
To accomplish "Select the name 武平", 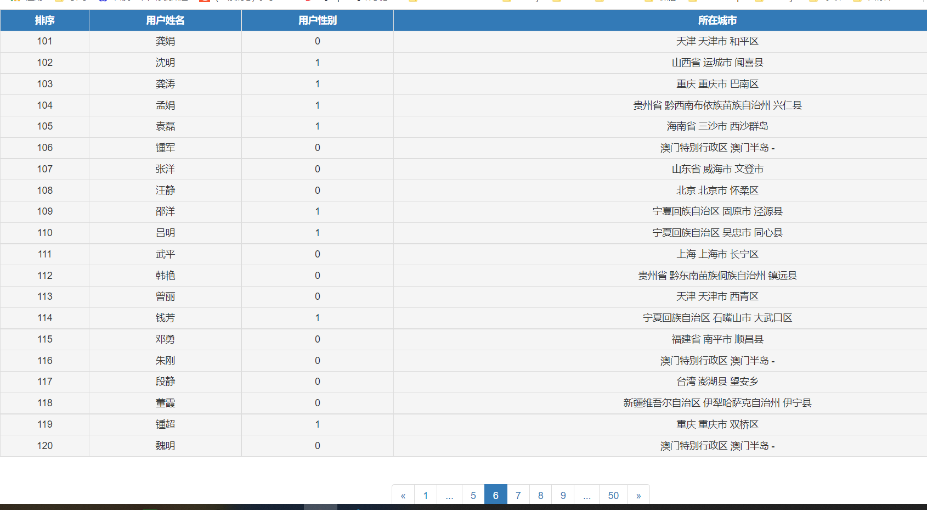I will pos(165,254).
